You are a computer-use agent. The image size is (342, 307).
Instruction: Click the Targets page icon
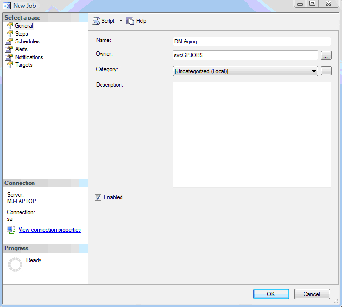[9, 65]
